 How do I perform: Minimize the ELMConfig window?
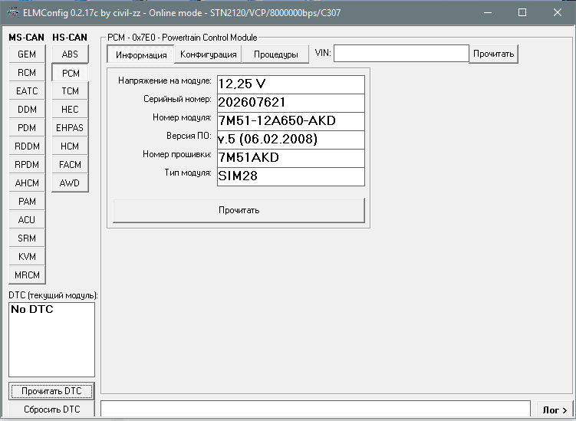[x=488, y=12]
